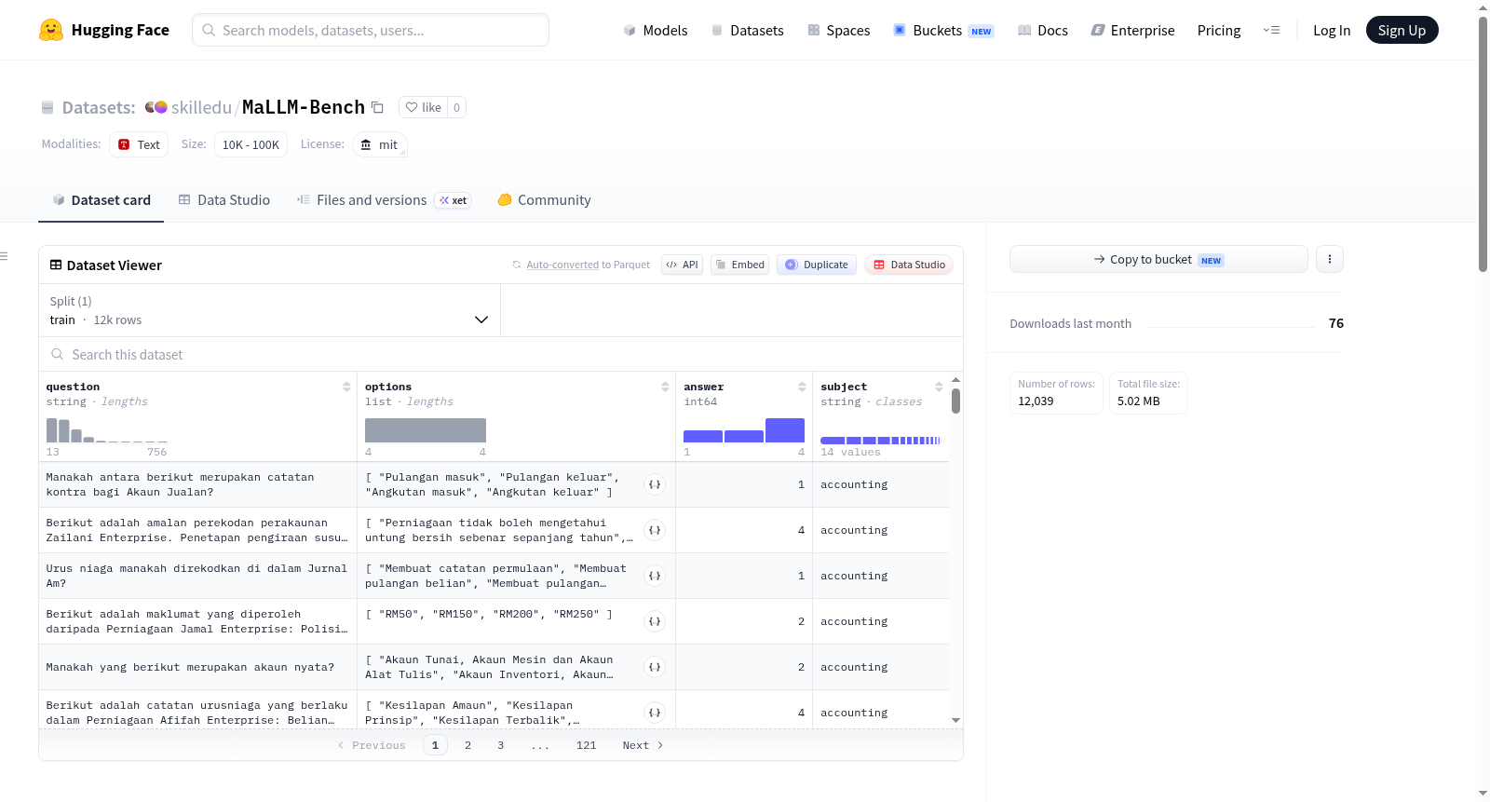Click the pagination ellipsis
This screenshot has width=1490, height=802.
[540, 745]
